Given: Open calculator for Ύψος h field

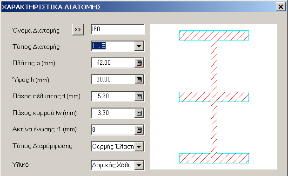Looking at the screenshot, I should click(139, 80).
